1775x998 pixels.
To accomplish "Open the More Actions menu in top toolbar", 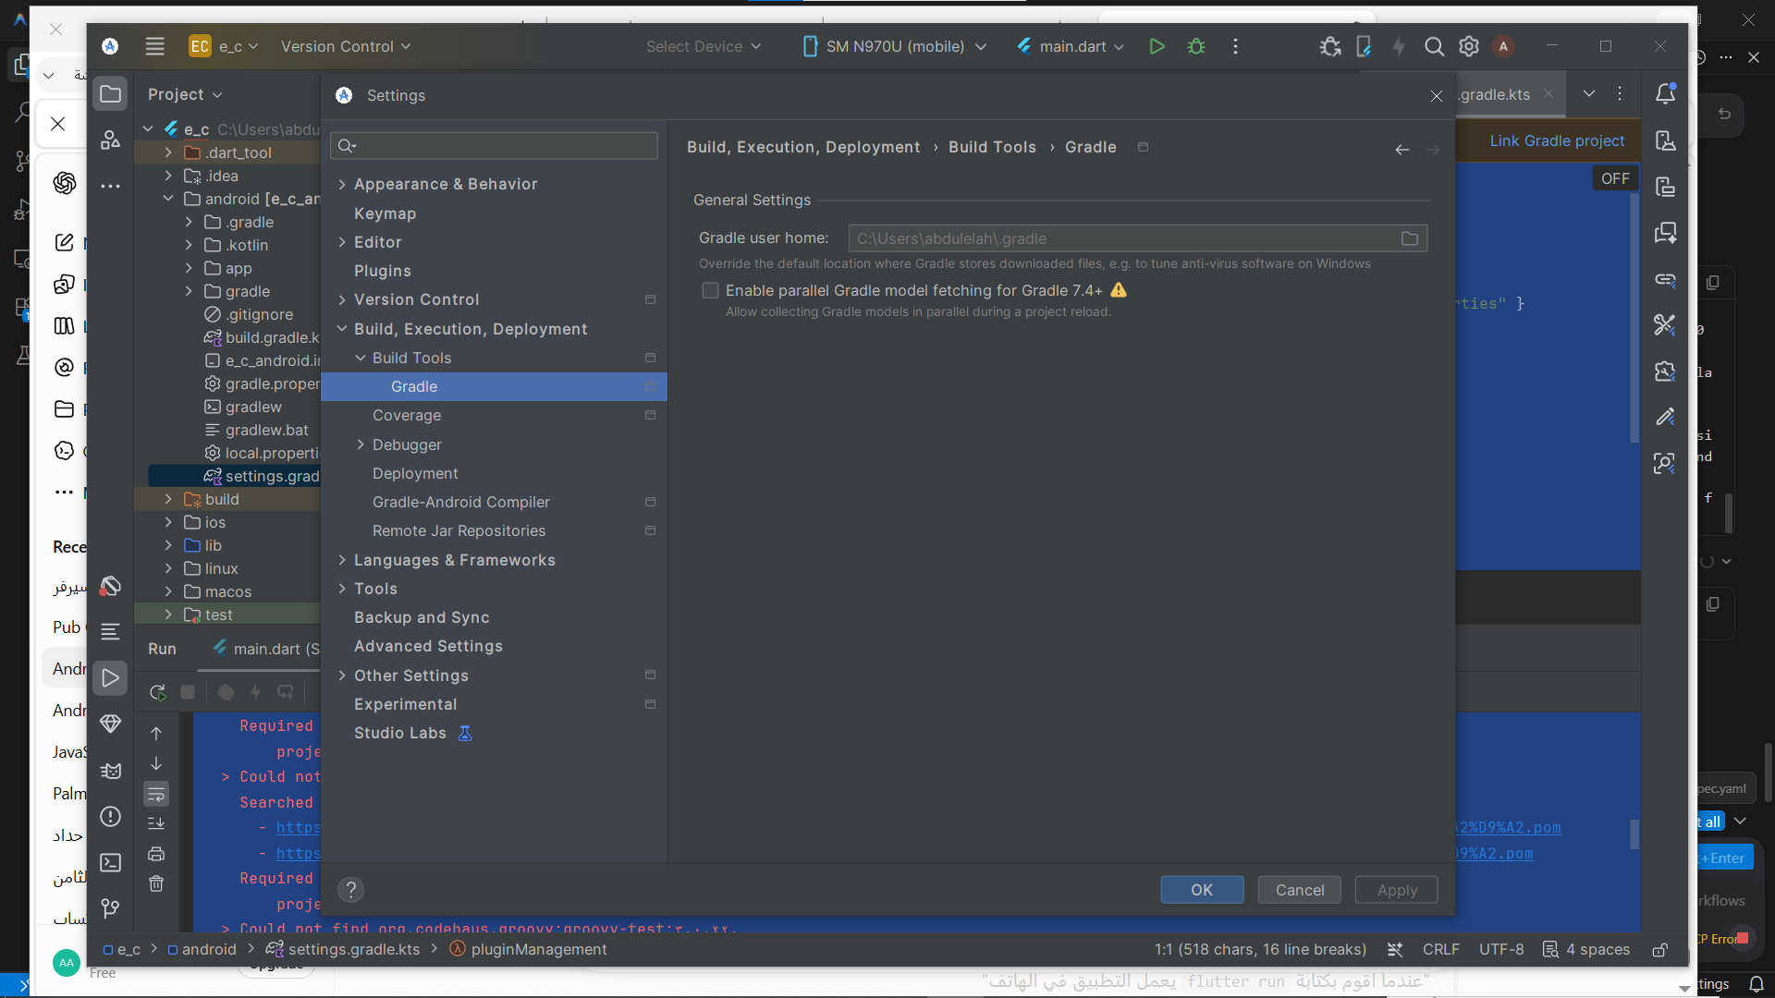I will (x=1236, y=46).
